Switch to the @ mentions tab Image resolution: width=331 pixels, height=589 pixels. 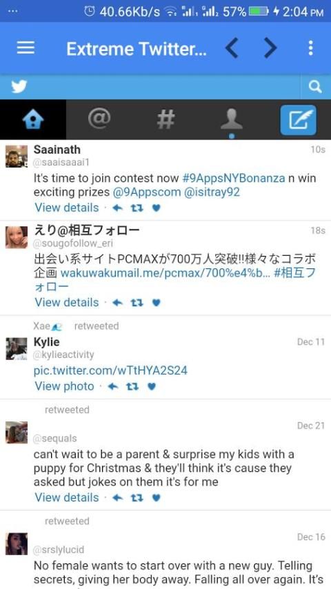[x=99, y=119]
